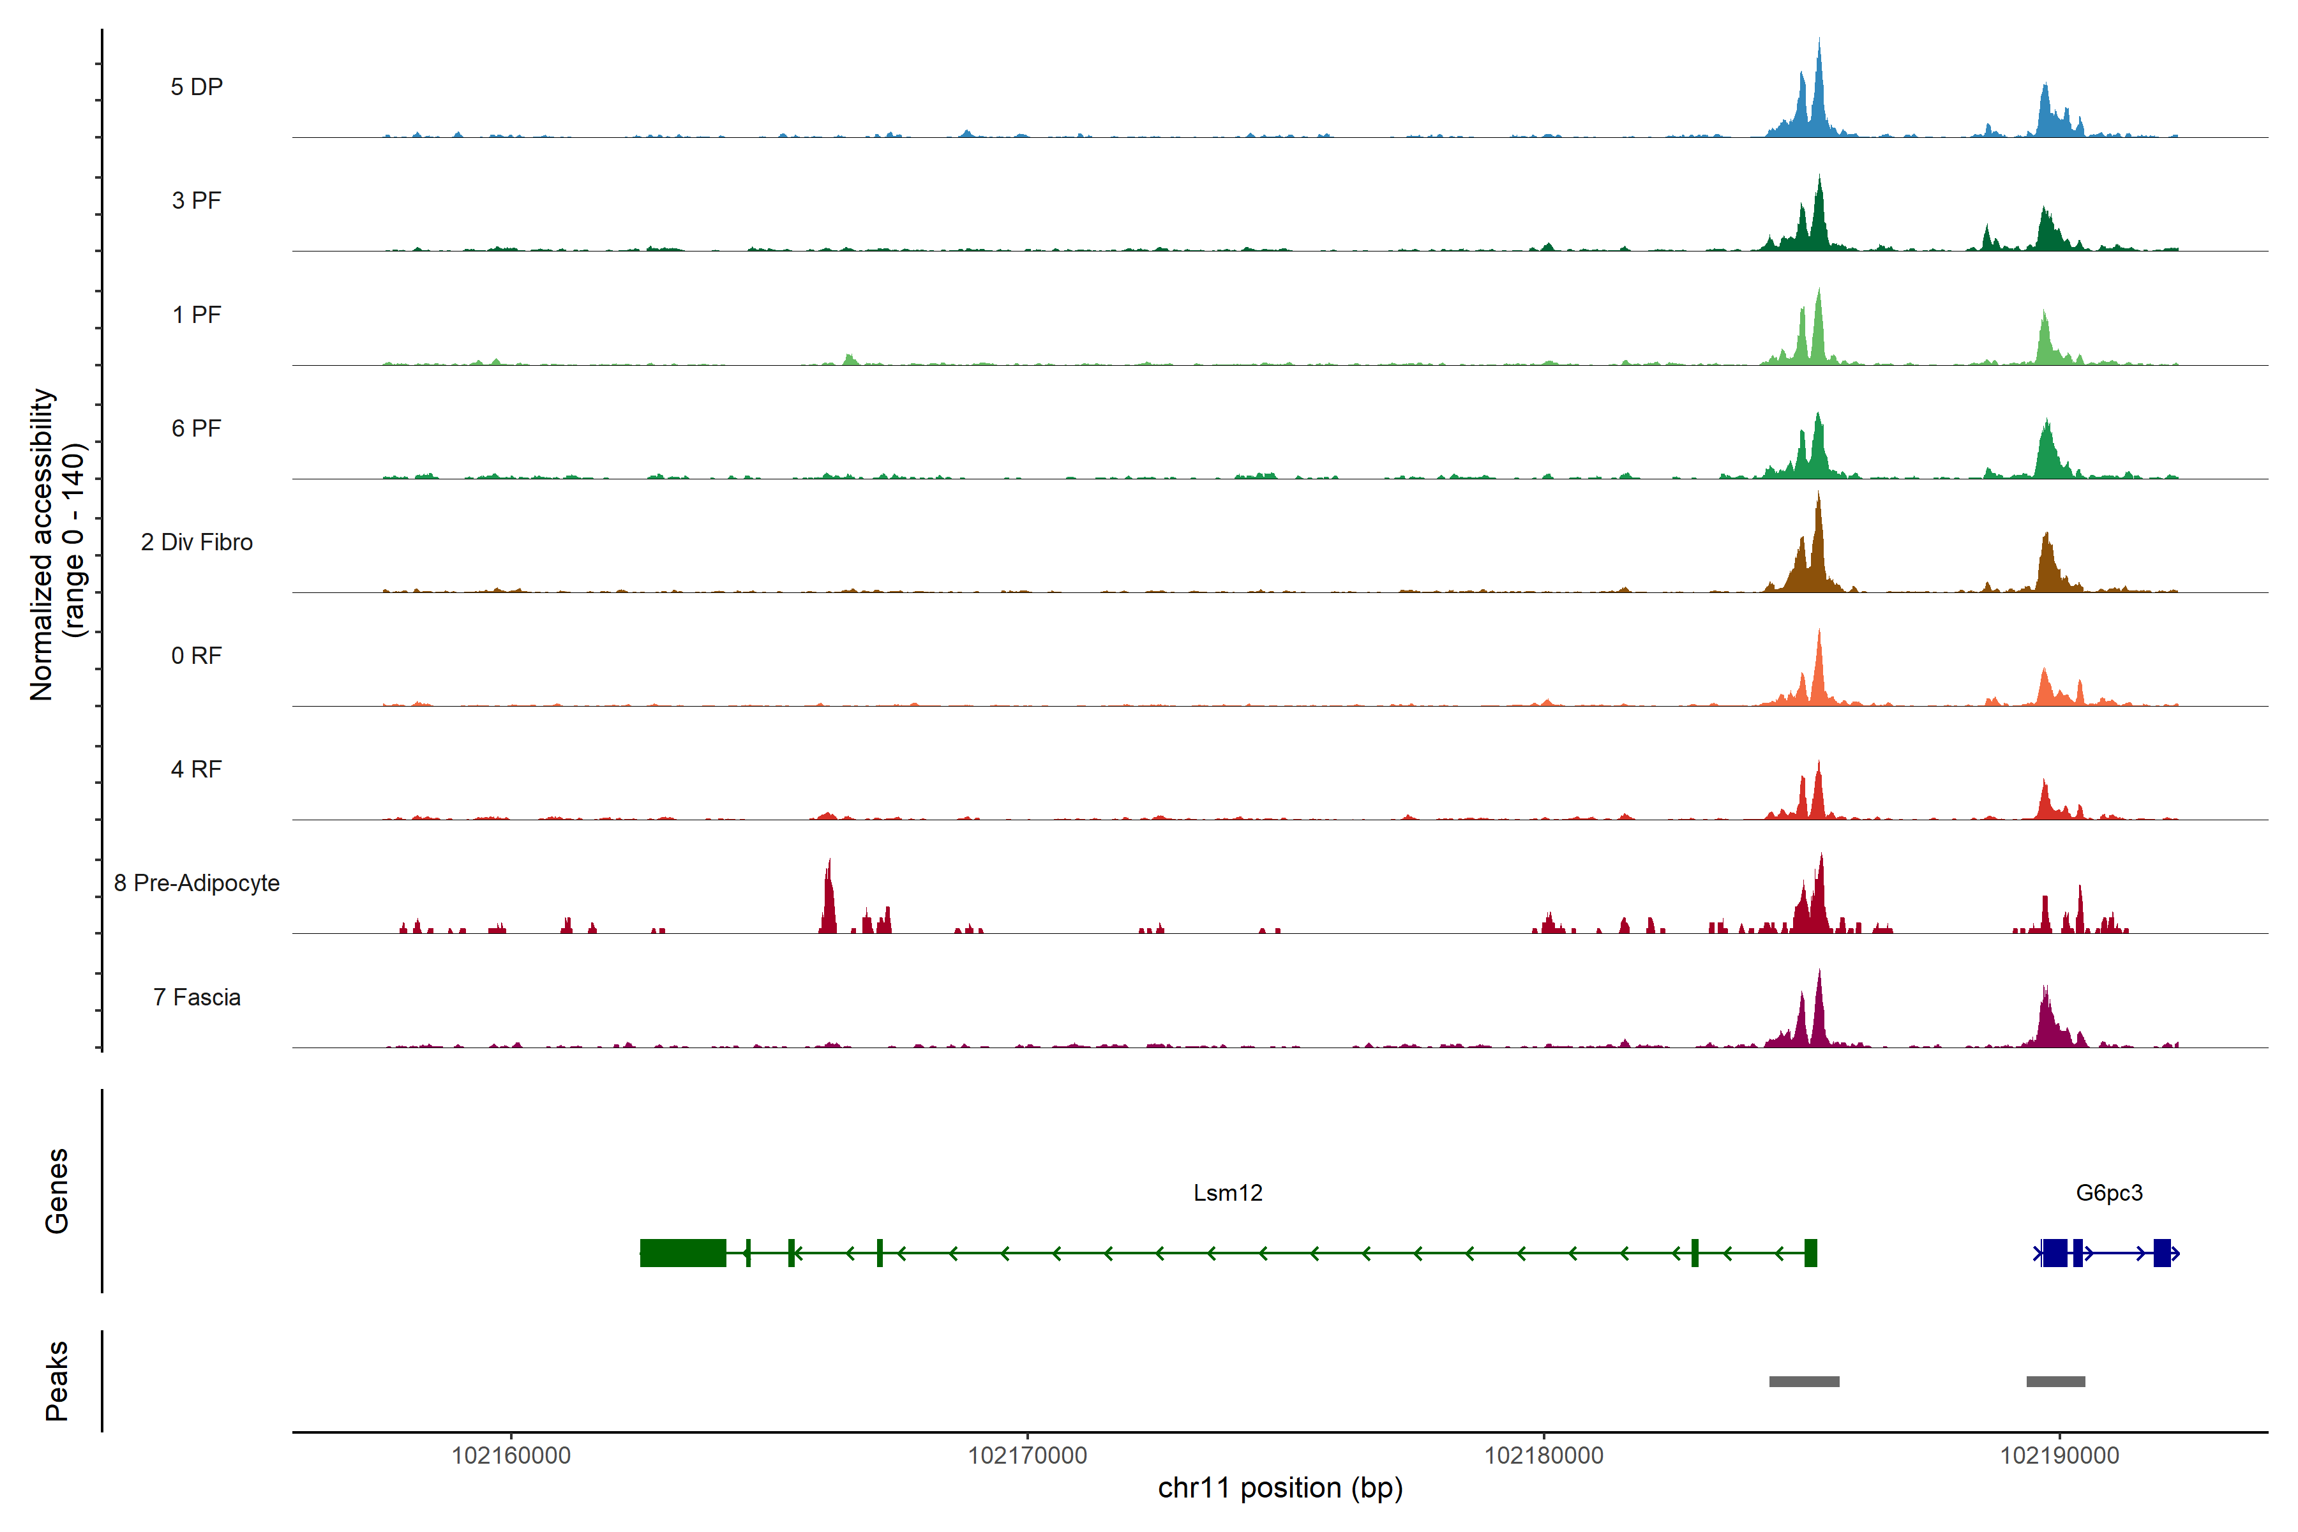Click the 2 Div Fibro track label
Viewport: 2298px width, 1532px height.
[x=197, y=542]
